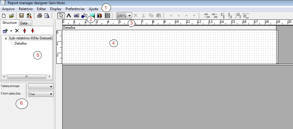
Task: Select the chart tool in the toolbar
Action: point(100,15)
